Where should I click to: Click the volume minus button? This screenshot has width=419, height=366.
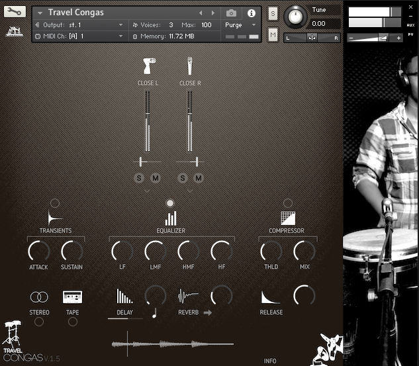coord(351,38)
